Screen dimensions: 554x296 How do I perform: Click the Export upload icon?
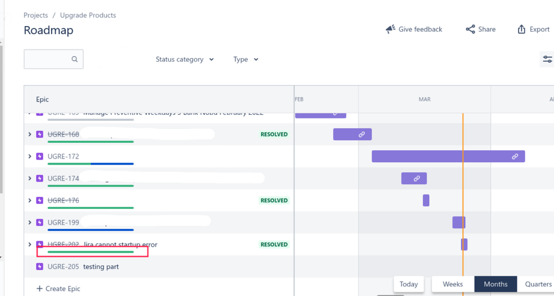coord(521,29)
